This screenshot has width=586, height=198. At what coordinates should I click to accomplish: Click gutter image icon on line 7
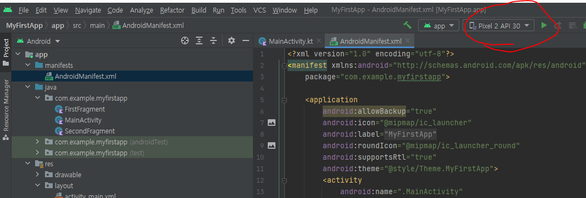272,123
